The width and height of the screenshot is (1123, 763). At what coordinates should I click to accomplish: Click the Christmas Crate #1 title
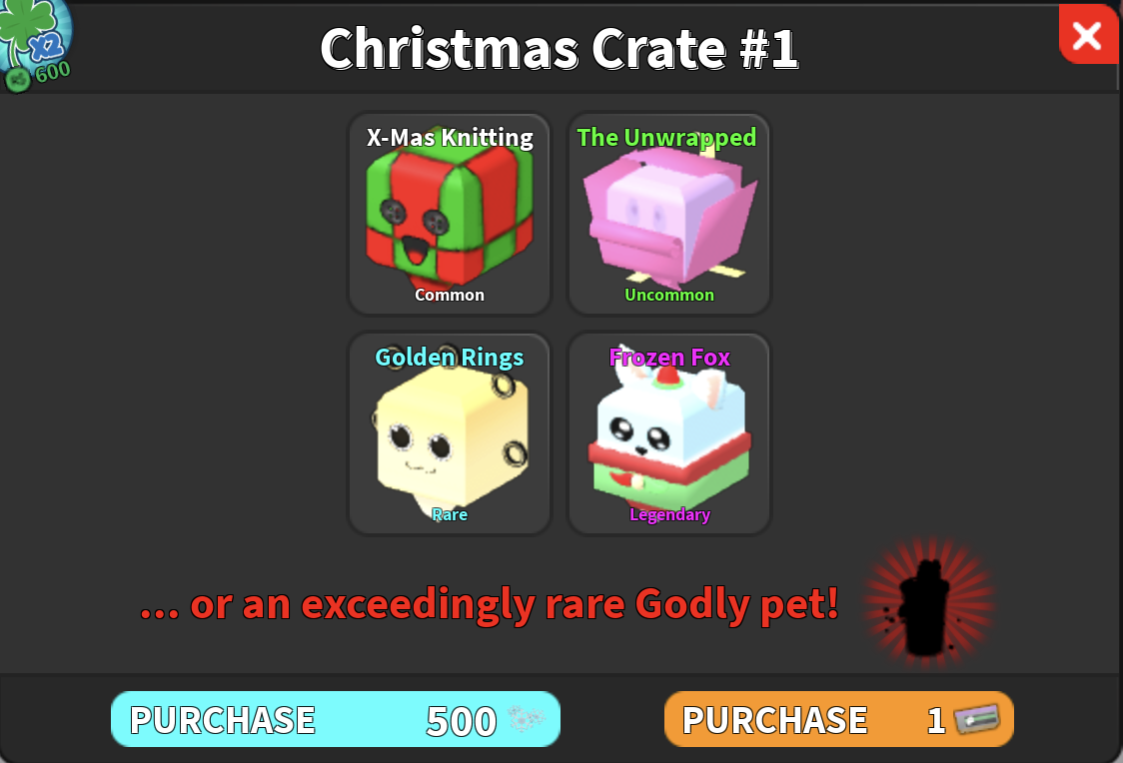coord(560,49)
